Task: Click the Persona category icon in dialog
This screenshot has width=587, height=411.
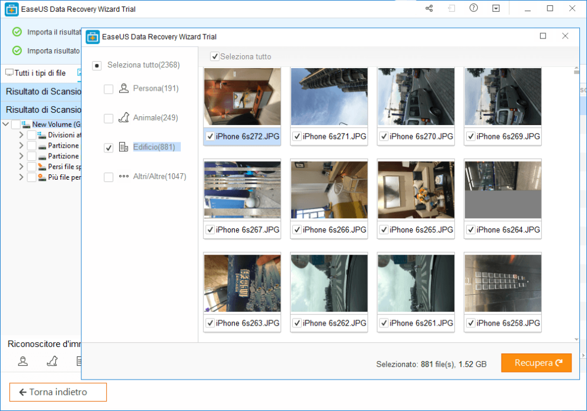Action: tap(123, 88)
